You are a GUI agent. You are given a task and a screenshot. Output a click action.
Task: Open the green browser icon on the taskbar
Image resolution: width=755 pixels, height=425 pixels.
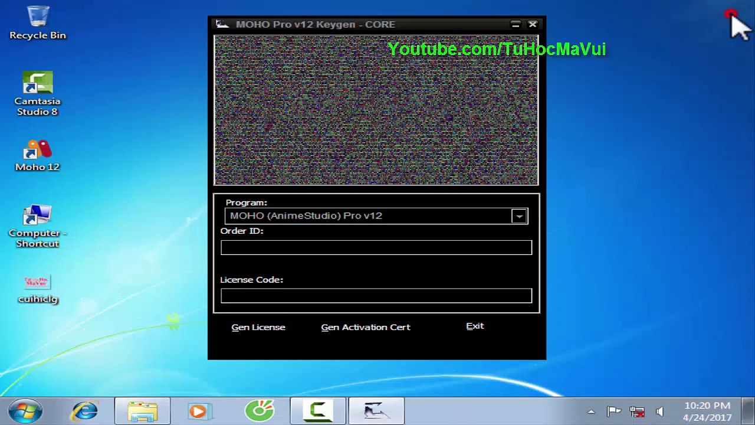(x=260, y=411)
